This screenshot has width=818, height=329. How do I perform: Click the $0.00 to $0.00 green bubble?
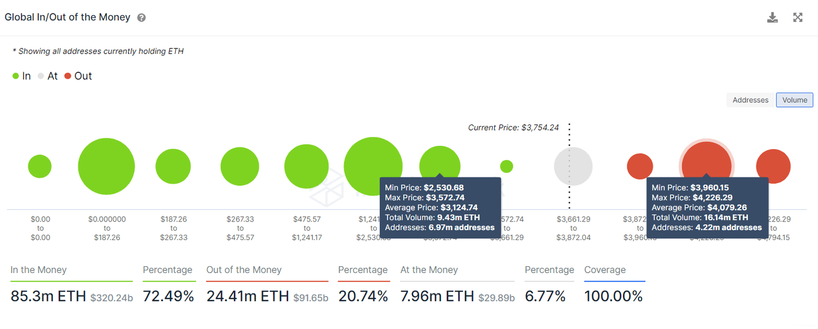click(40, 167)
